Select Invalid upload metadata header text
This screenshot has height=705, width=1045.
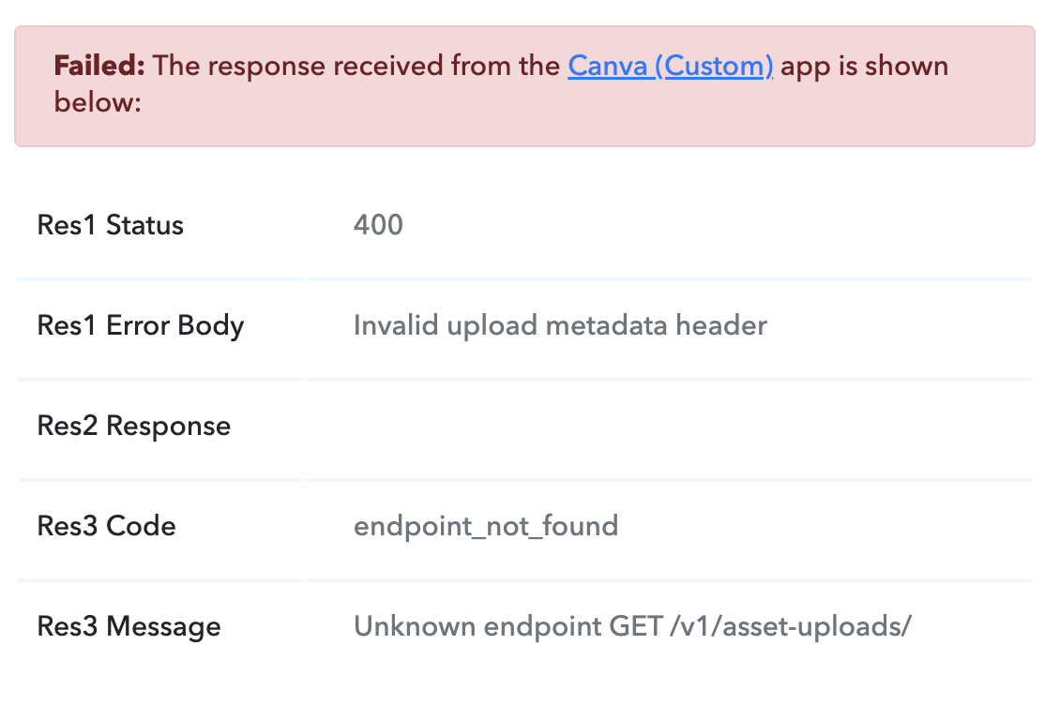click(x=560, y=325)
